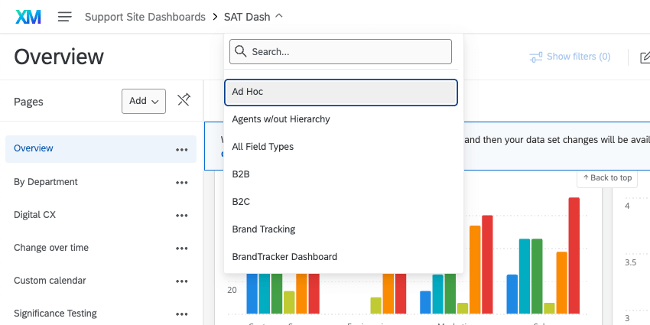Viewport: 650px width, 325px height.
Task: Select B2B dashboard option
Action: [x=241, y=174]
